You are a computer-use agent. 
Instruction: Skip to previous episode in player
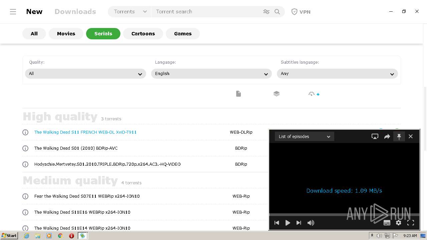277,223
